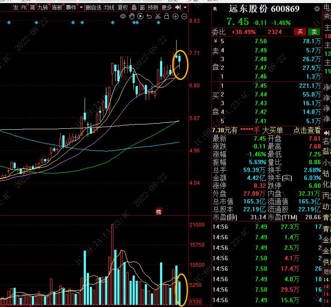Toggle the padlock lock icon

click(167, 16)
